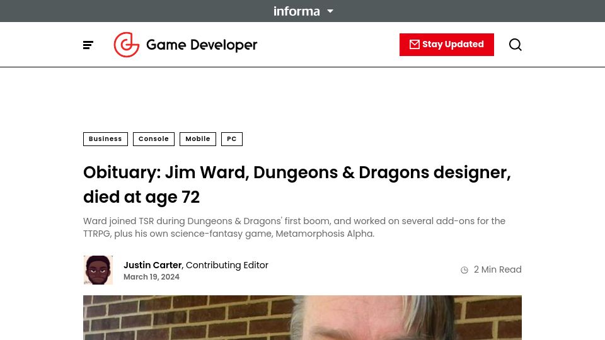This screenshot has width=605, height=340.
Task: Click the clock icon beside read time
Action: tap(464, 270)
